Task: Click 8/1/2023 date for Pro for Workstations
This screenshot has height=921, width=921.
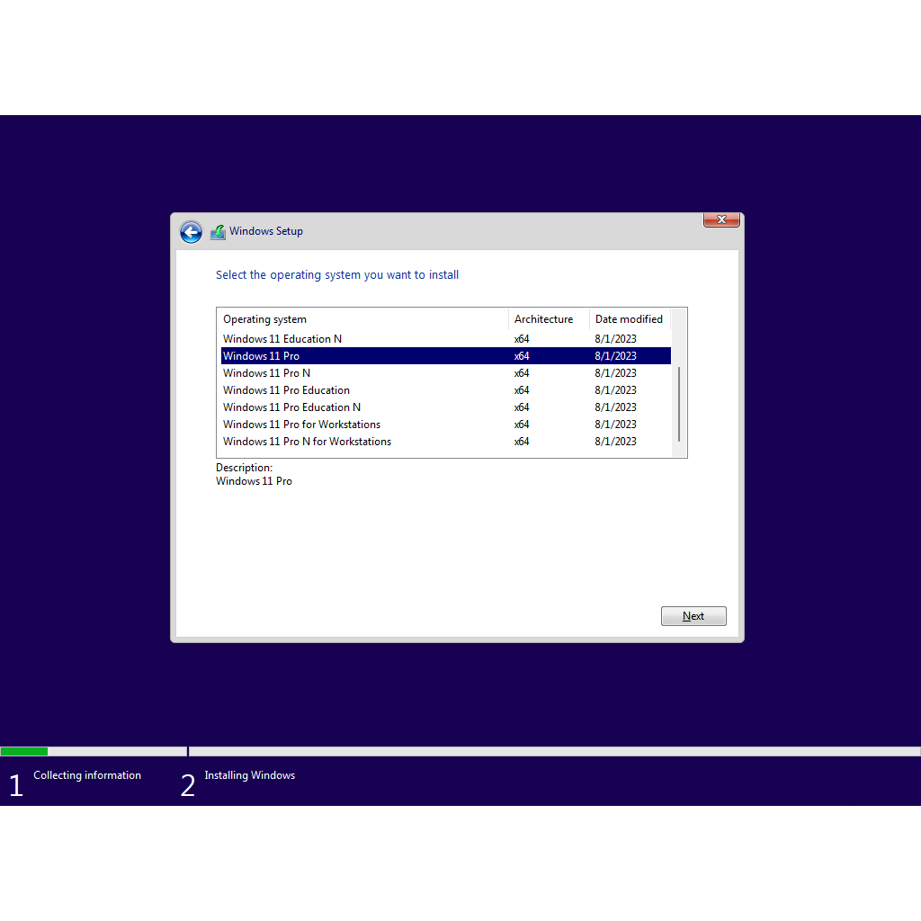Action: point(615,425)
